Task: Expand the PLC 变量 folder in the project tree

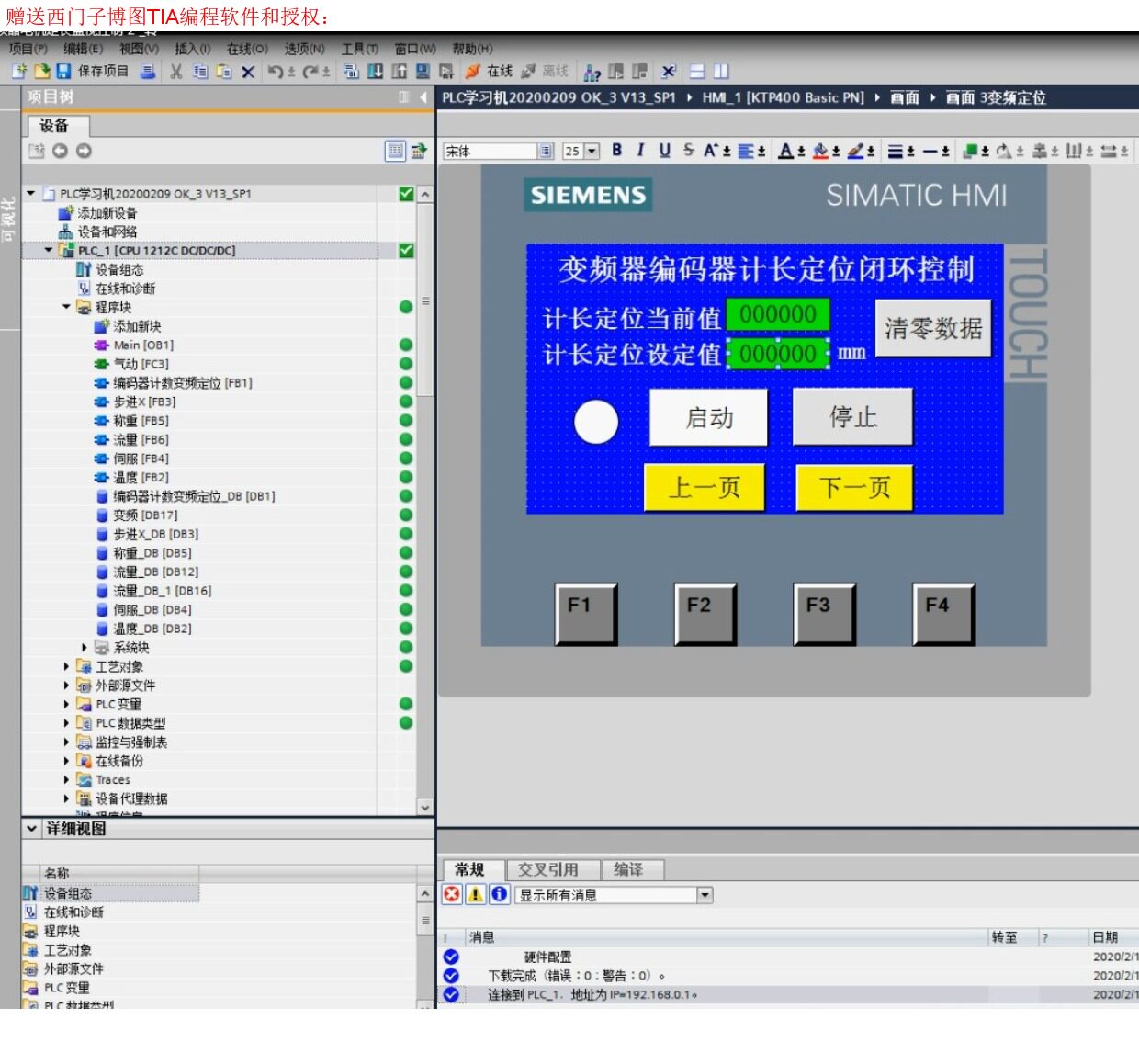Action: pos(66,704)
